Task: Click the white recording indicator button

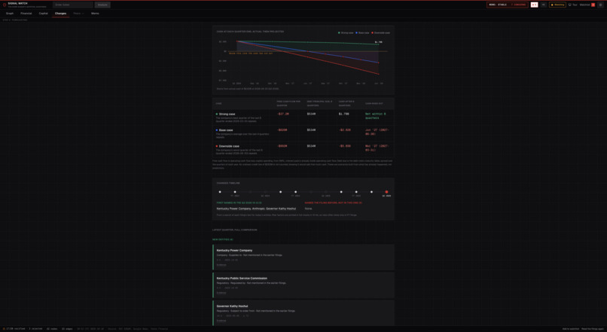Action: coord(534,5)
